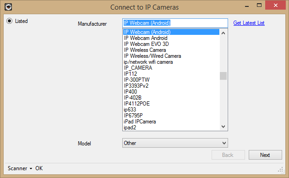
Task: Choose IP Webcam Android from list
Action: [x=171, y=38]
